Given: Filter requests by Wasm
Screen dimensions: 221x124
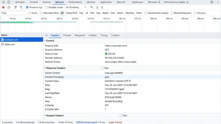Looking at the screenshot, I should click(x=120, y=13).
